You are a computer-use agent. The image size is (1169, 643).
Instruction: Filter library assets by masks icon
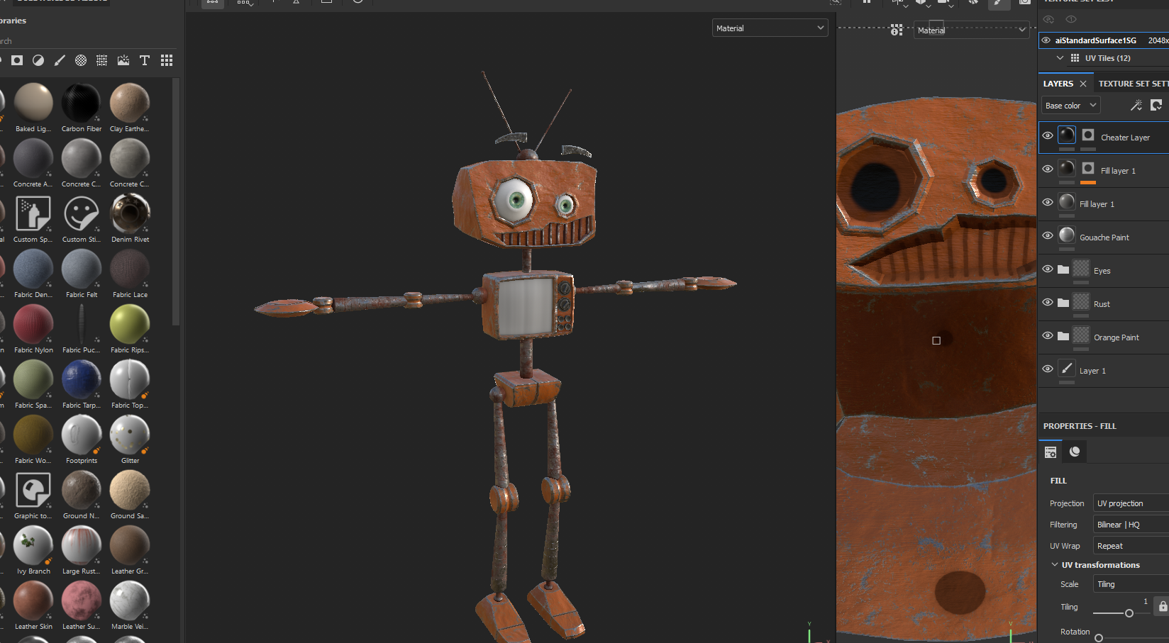(x=17, y=60)
